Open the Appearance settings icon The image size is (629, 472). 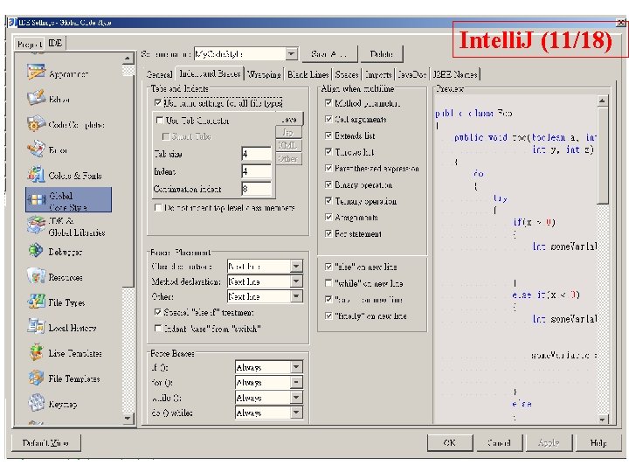coord(36,73)
